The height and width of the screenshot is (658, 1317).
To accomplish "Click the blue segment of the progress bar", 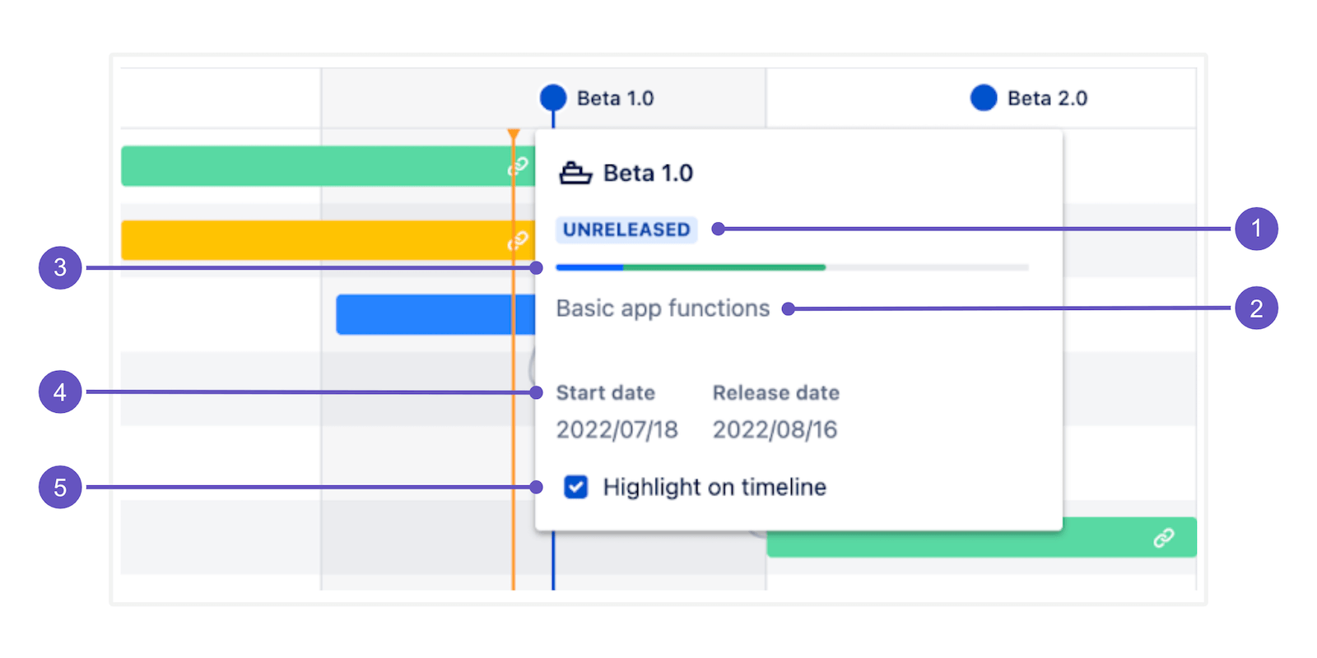I will tap(589, 267).
